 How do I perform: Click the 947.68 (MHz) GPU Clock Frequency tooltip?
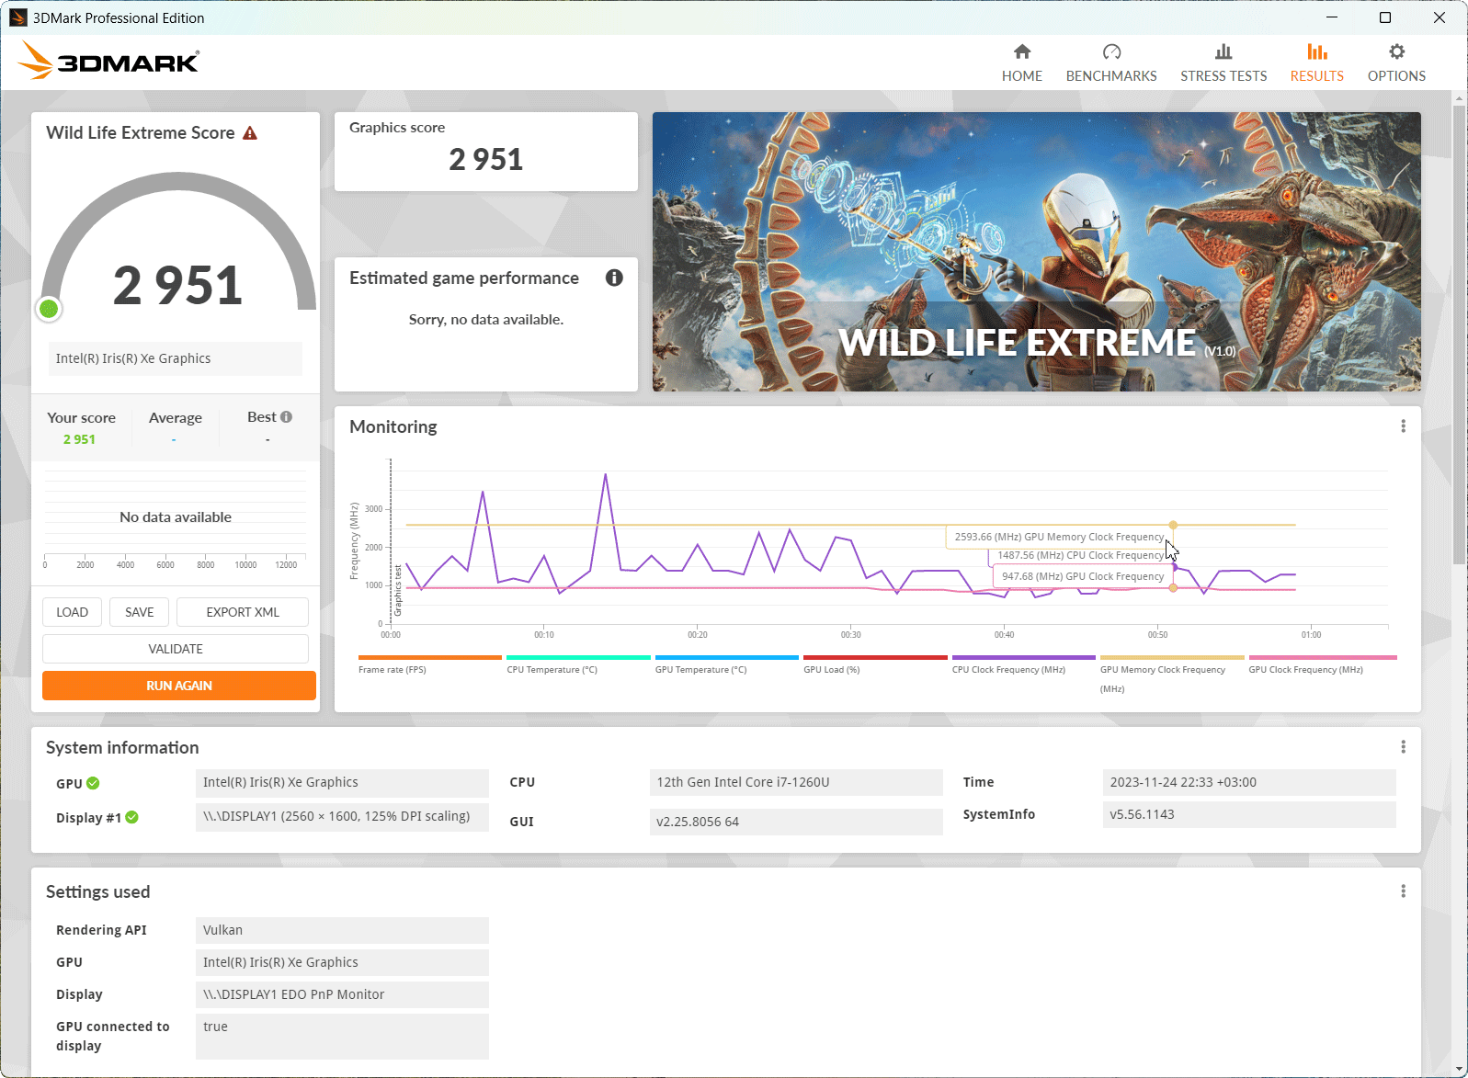[1083, 576]
